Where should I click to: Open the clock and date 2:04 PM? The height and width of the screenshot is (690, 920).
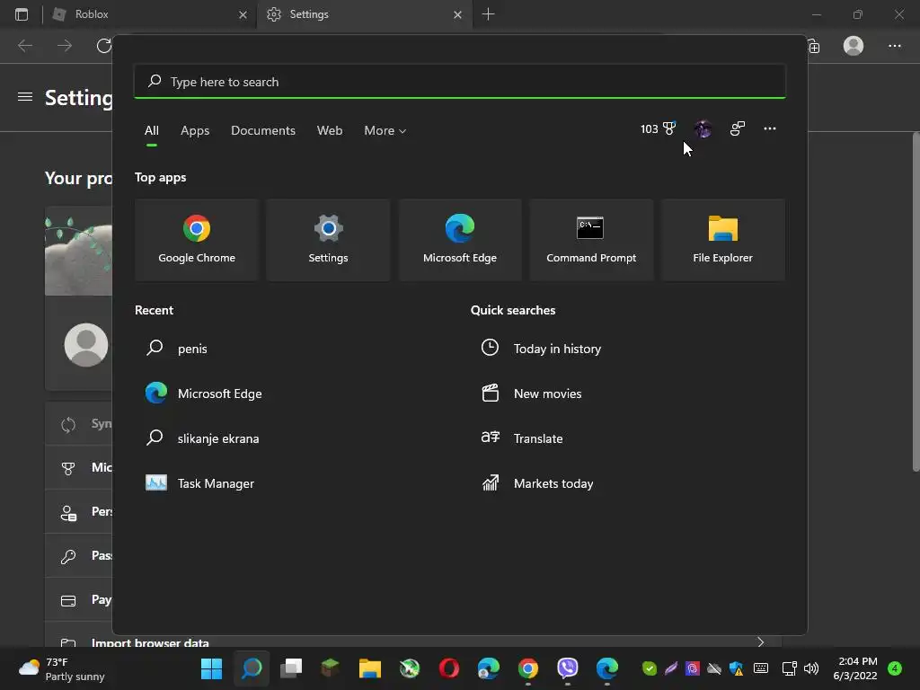[855, 668]
